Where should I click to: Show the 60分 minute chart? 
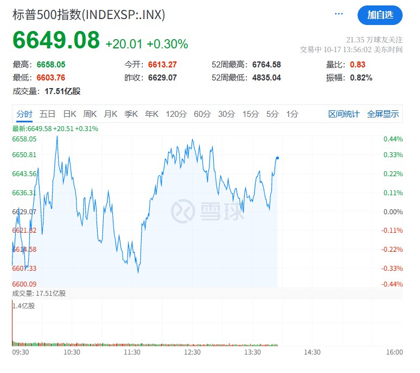202,114
